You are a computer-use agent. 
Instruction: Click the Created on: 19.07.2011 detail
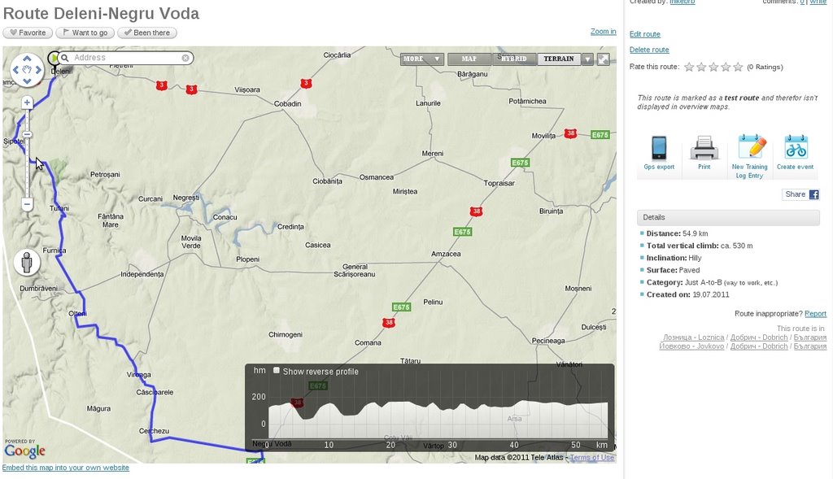[x=688, y=294]
